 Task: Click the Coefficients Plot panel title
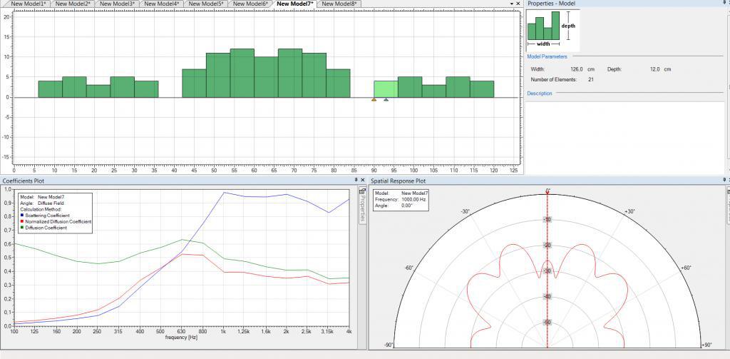24,181
